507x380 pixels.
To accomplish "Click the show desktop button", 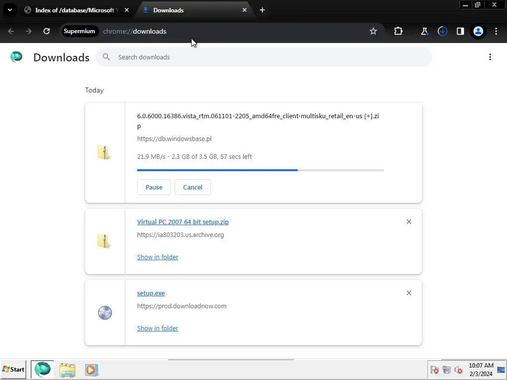I will (502, 370).
